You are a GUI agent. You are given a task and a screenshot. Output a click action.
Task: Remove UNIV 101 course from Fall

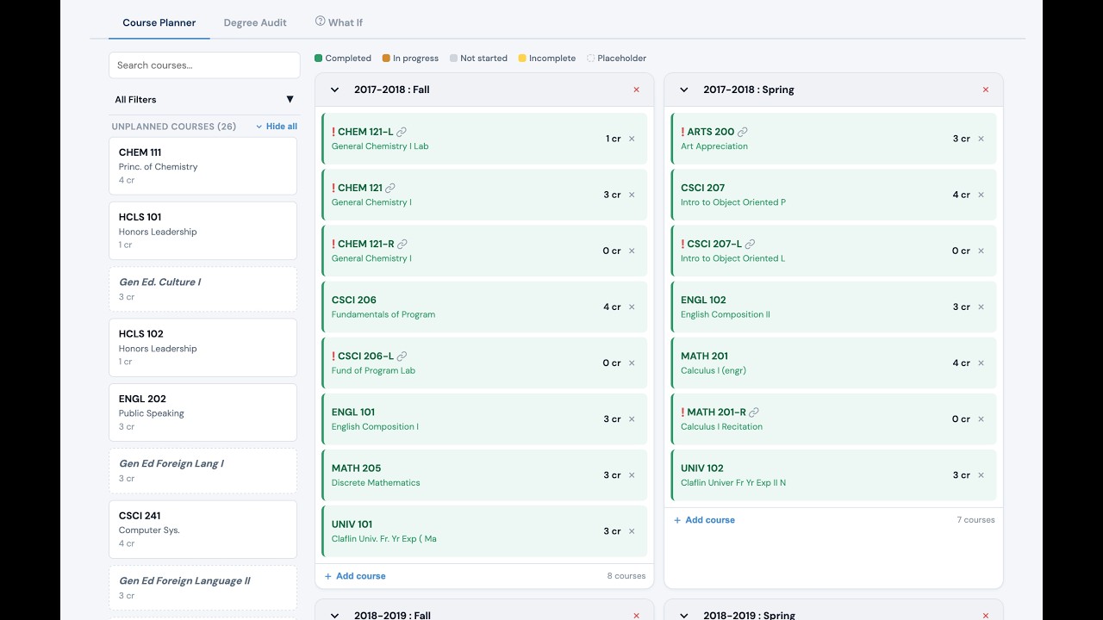coord(632,531)
